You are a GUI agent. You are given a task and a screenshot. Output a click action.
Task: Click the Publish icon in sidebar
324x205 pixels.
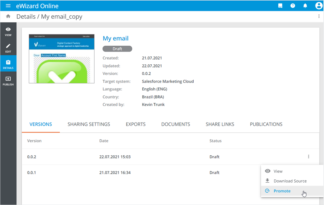click(x=8, y=81)
